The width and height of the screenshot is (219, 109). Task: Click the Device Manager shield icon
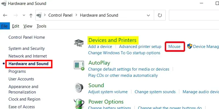(x=189, y=46)
